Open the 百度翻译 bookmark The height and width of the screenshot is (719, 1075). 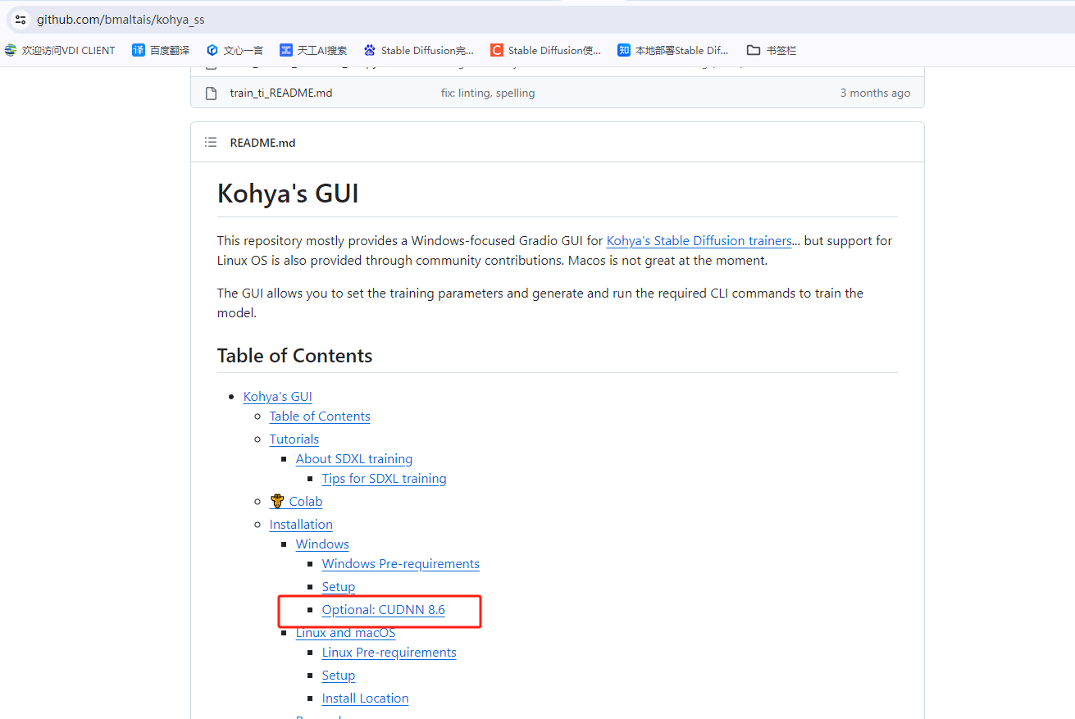click(161, 50)
